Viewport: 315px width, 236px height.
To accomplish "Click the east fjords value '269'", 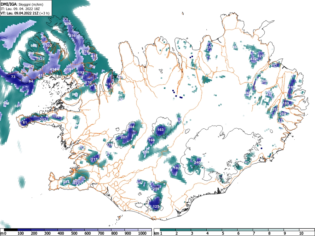I will click(283, 114).
